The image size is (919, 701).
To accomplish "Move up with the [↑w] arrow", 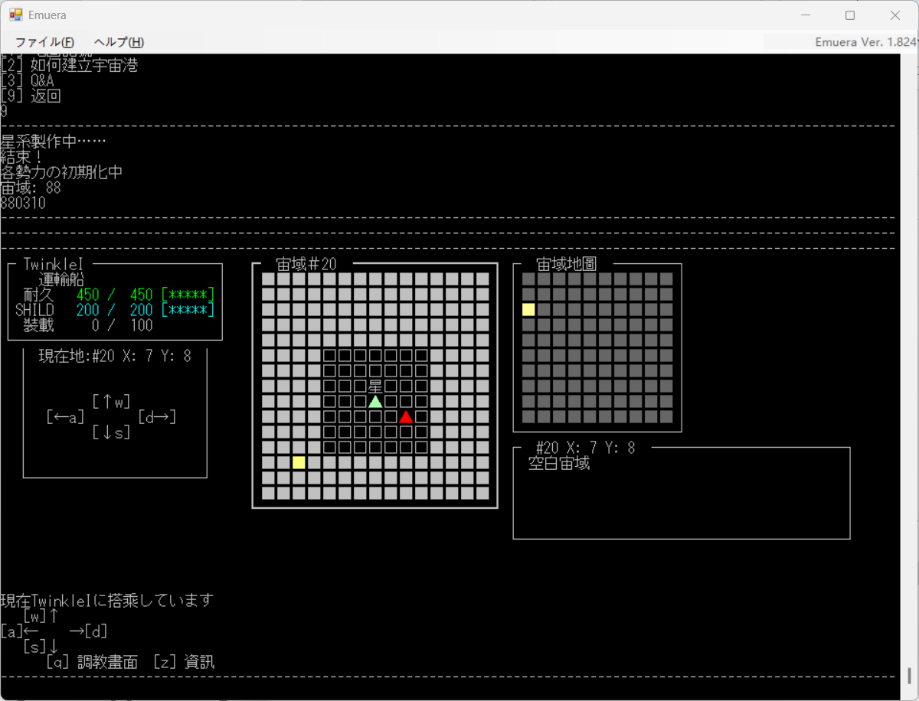I will (x=111, y=401).
